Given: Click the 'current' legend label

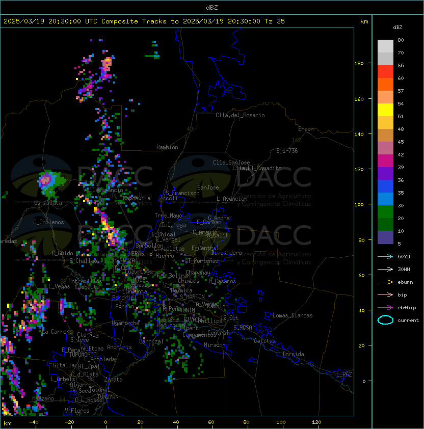Looking at the screenshot, I should coord(408,320).
